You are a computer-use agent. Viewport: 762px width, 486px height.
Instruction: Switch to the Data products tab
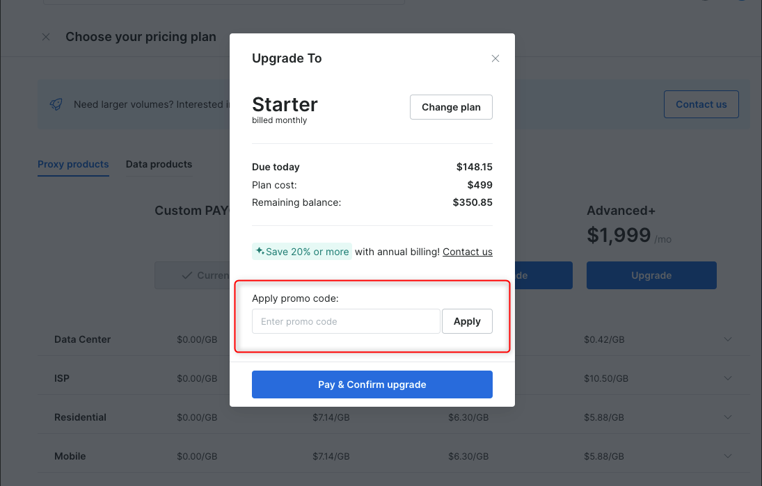tap(159, 165)
